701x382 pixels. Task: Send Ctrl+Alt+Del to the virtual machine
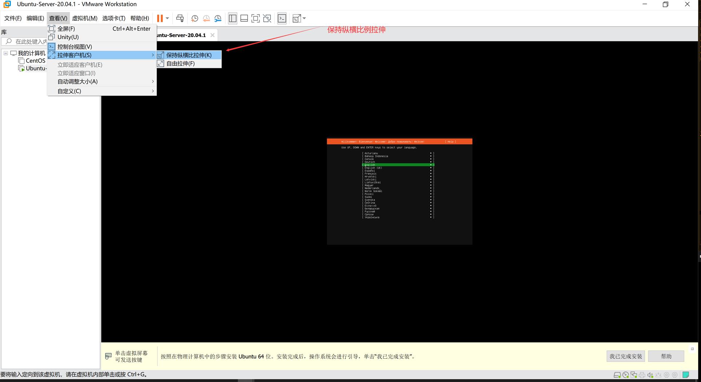pyautogui.click(x=180, y=18)
